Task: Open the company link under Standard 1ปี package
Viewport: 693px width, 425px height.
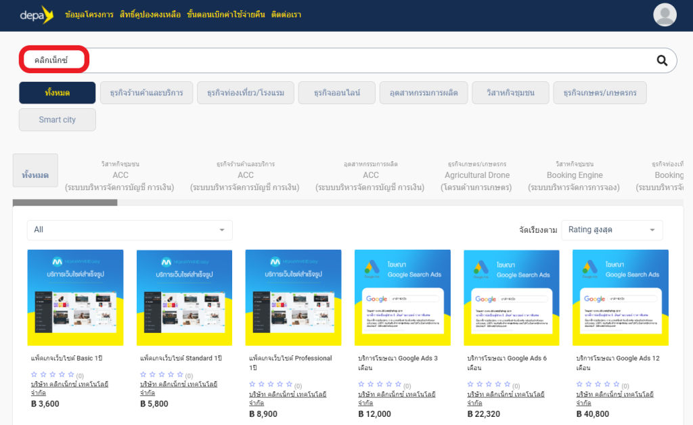Action: pos(179,388)
